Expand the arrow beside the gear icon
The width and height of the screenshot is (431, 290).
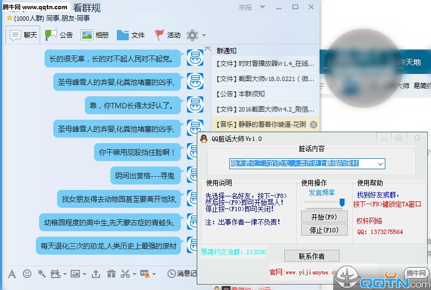pos(204,35)
